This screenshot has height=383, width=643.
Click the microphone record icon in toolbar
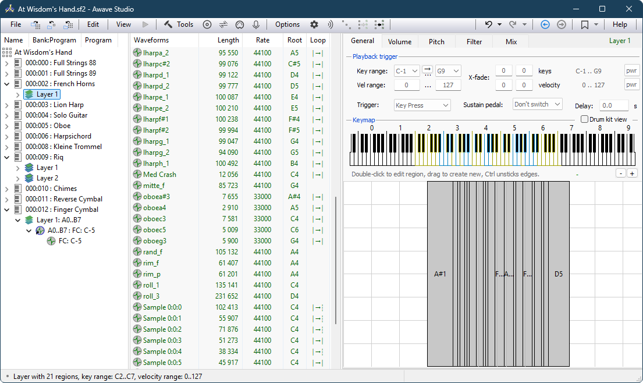coord(255,24)
